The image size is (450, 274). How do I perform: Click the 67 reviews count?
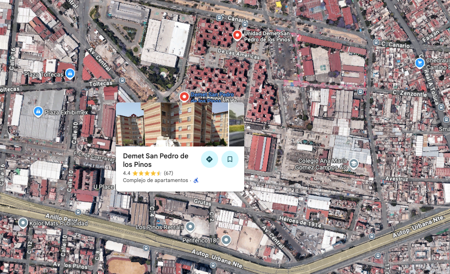tap(169, 173)
